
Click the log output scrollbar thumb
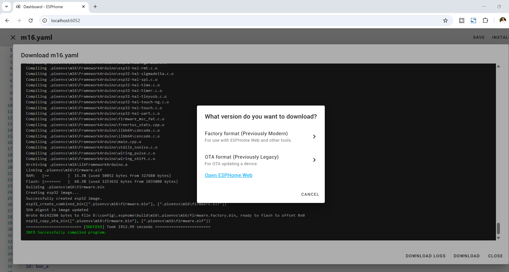pos(498,228)
